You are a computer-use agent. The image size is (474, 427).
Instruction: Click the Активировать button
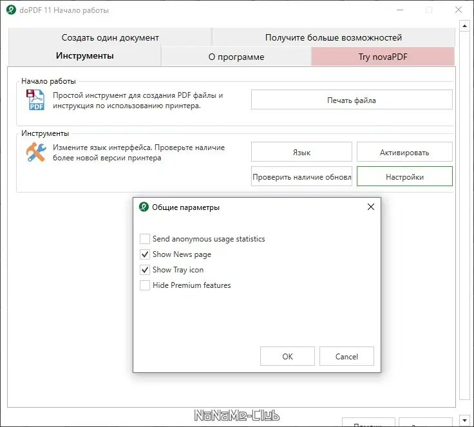[404, 152]
